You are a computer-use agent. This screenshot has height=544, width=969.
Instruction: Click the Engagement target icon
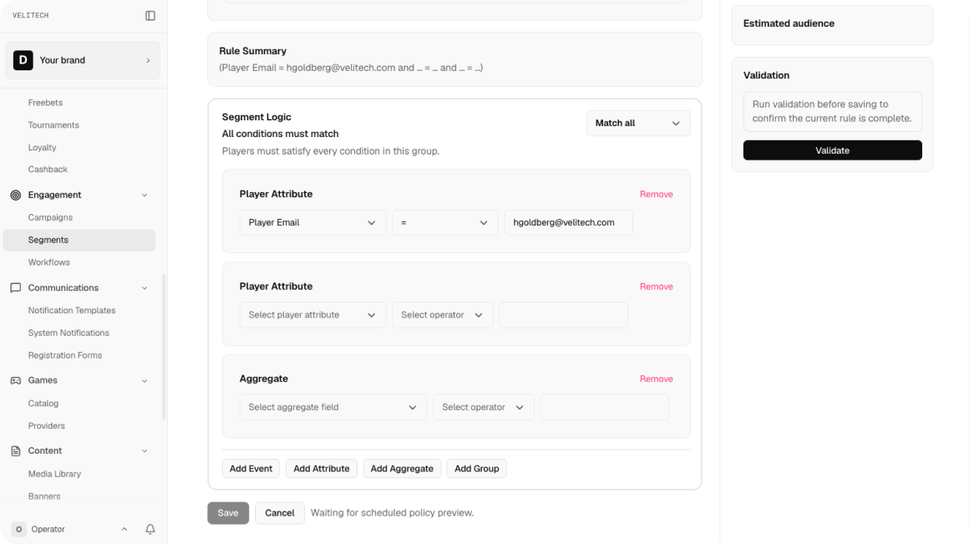[15, 195]
